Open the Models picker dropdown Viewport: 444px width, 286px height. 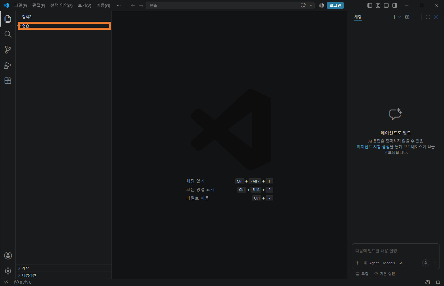(x=389, y=263)
